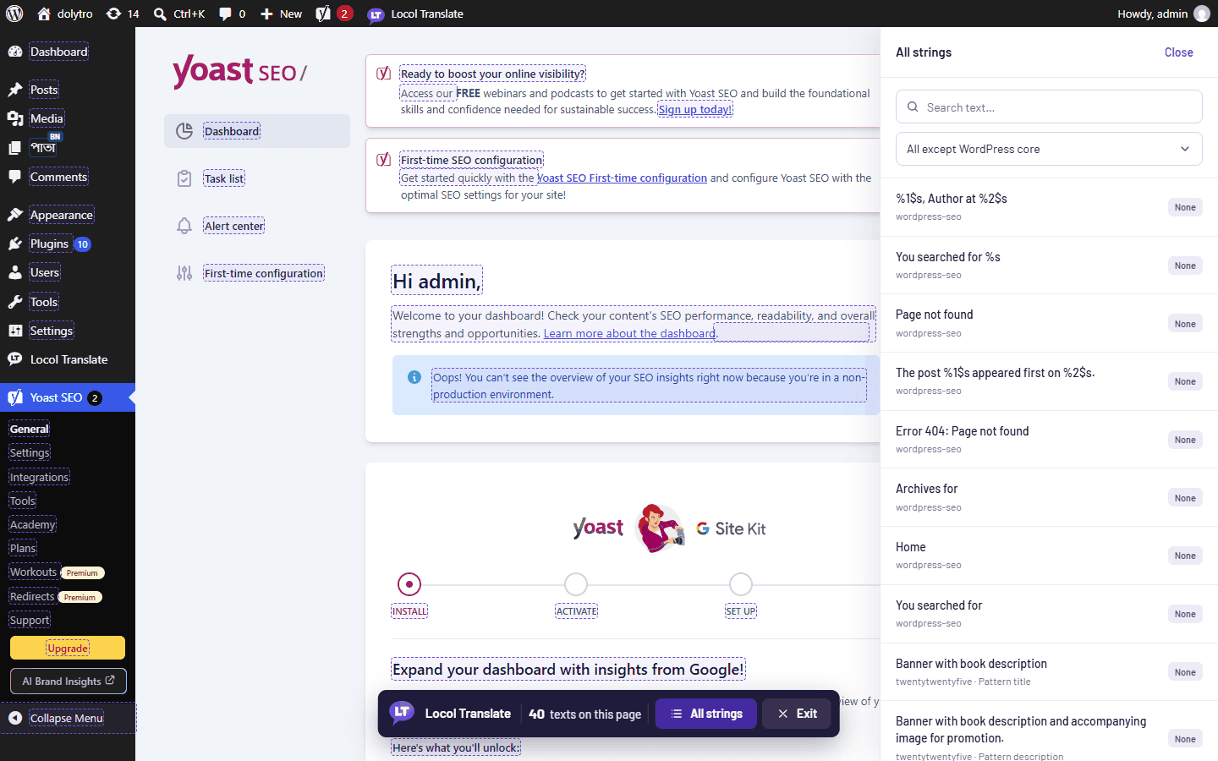Close the All strings panel
1218x761 pixels.
coord(1178,52)
